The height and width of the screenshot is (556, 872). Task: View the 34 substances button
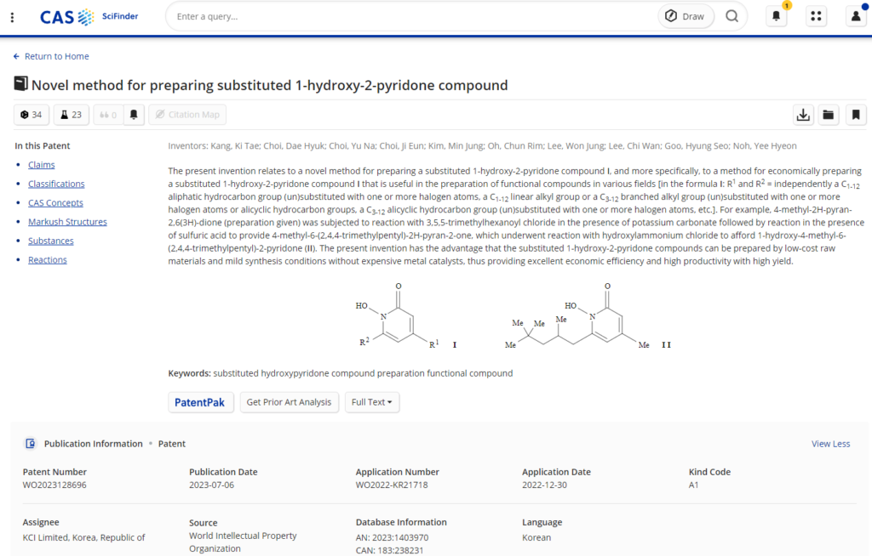coord(32,115)
